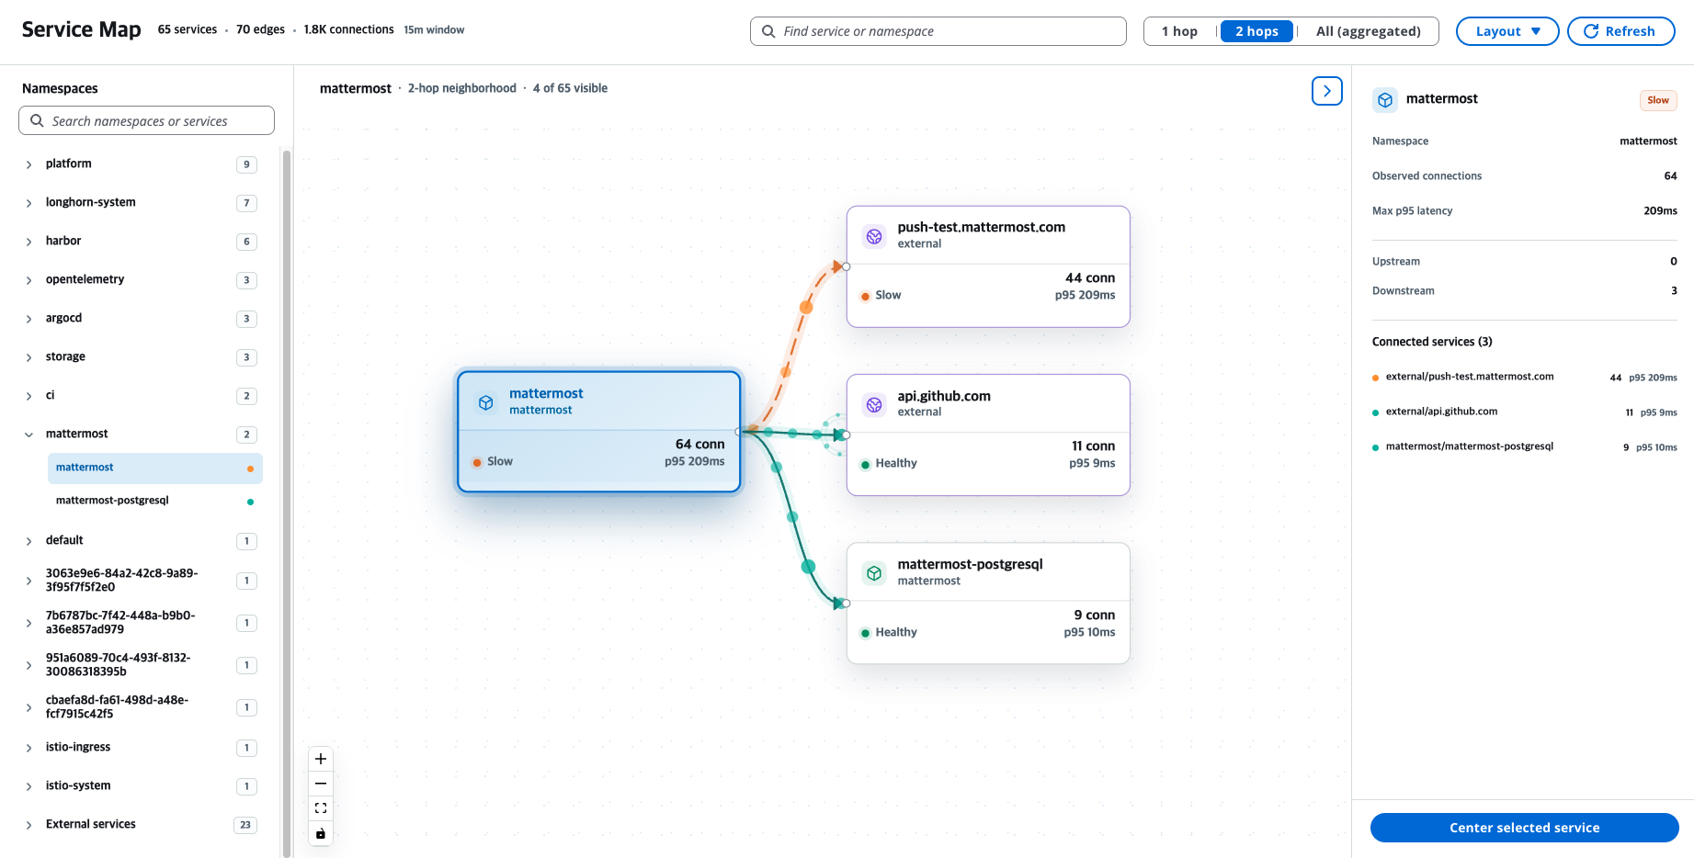Expand namespace 951a6089-70c4-493f-8132-30086318395b
This screenshot has height=858, width=1694.
28,665
